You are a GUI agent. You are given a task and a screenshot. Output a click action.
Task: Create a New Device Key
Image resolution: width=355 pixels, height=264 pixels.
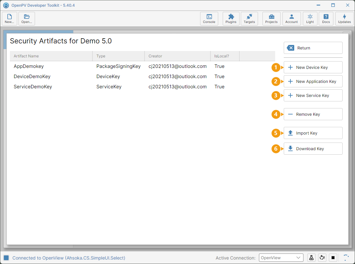click(313, 67)
